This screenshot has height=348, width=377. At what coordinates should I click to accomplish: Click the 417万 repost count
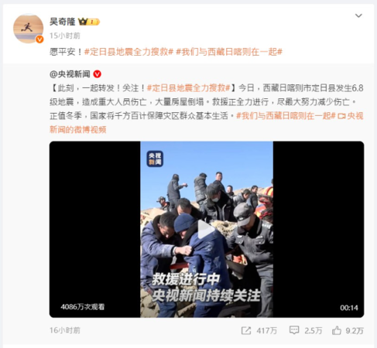point(266,331)
